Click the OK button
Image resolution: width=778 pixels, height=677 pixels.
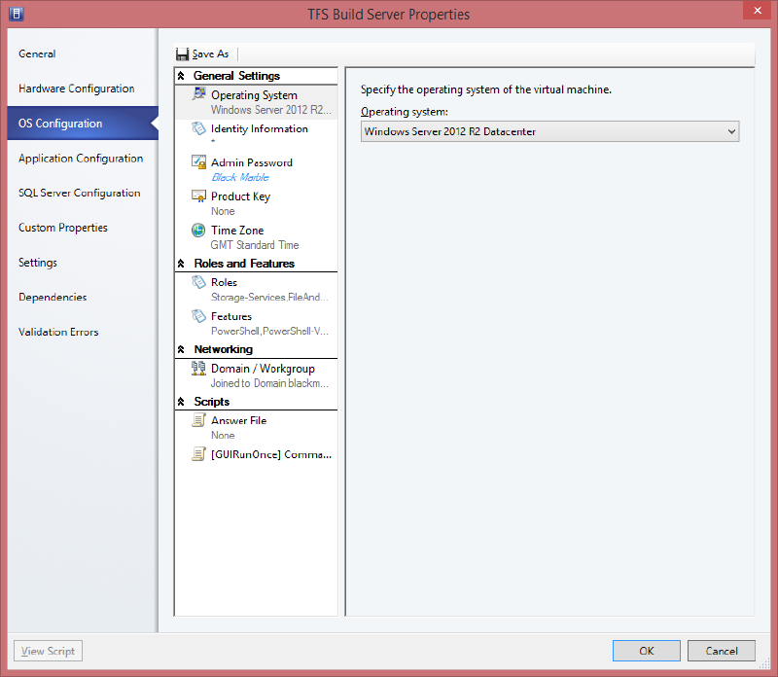click(x=646, y=651)
